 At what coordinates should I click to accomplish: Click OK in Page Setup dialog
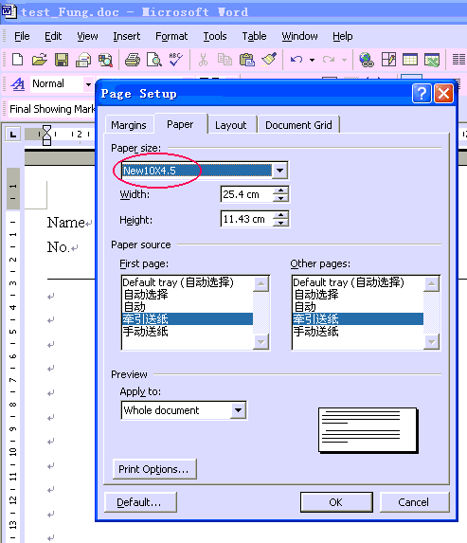[x=336, y=502]
